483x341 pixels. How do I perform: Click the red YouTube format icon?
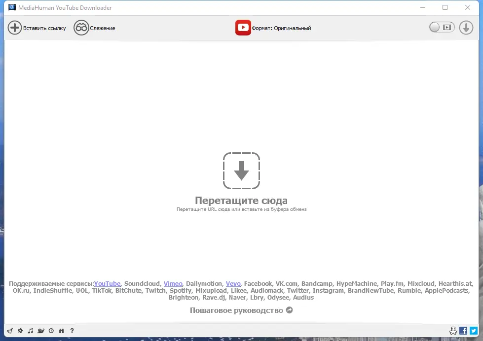coord(243,28)
